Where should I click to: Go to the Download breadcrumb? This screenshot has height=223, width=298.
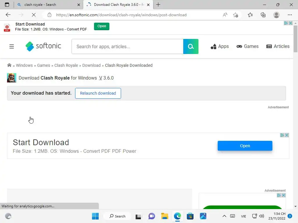coord(91,65)
